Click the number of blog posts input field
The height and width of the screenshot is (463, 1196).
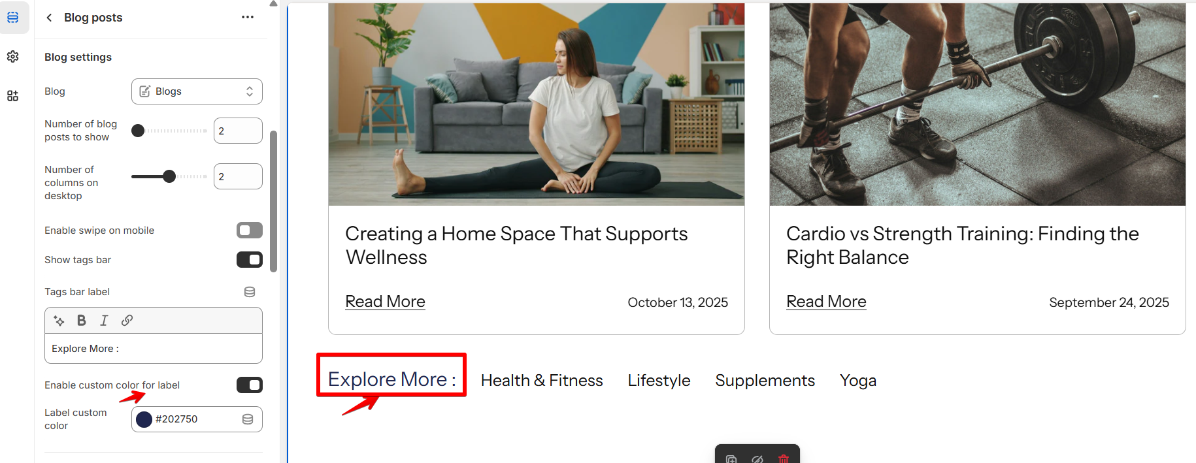tap(238, 131)
